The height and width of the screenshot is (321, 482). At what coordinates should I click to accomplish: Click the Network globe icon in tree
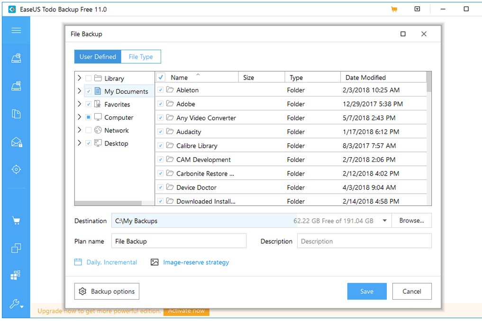click(x=98, y=130)
